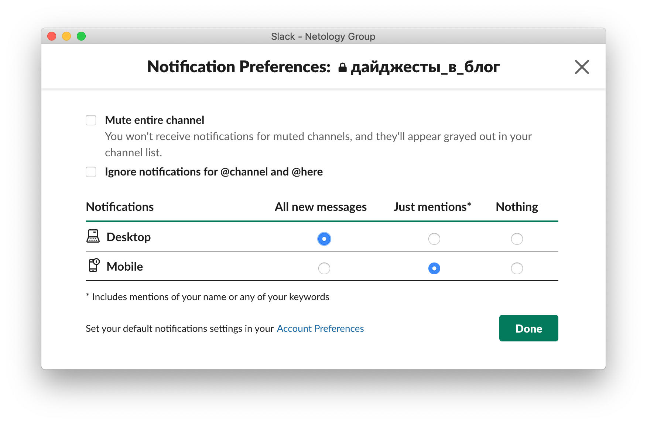Click the Done button

528,328
